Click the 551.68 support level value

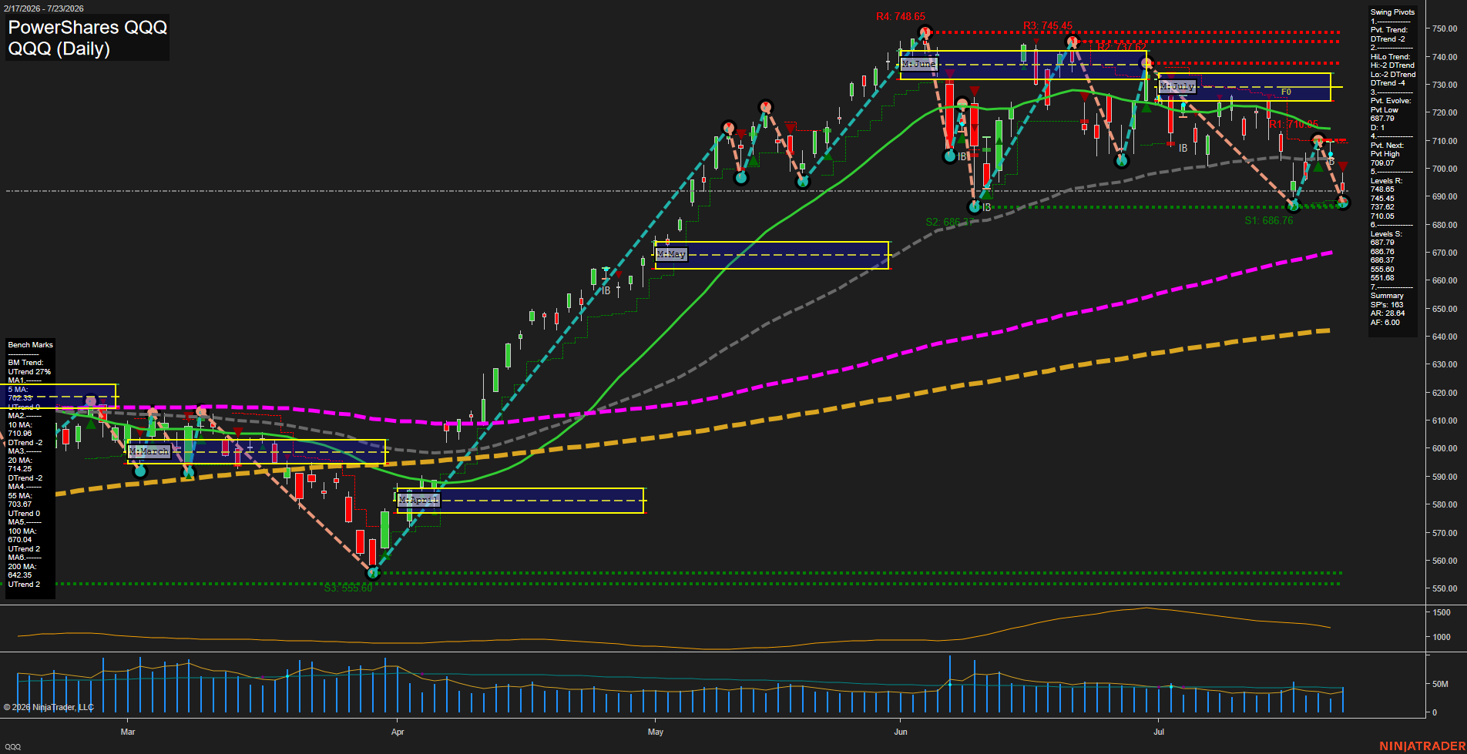click(1382, 278)
